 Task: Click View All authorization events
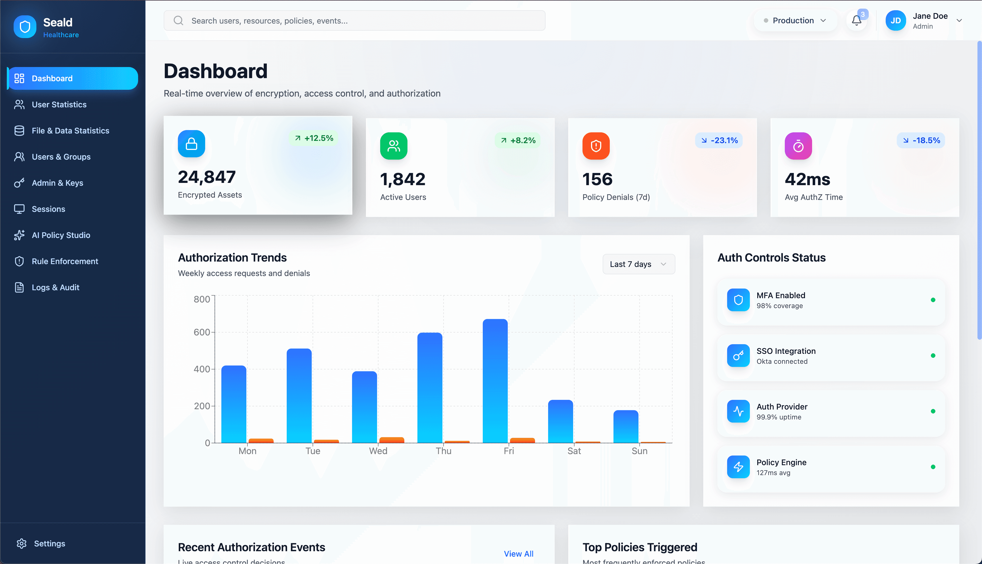519,553
